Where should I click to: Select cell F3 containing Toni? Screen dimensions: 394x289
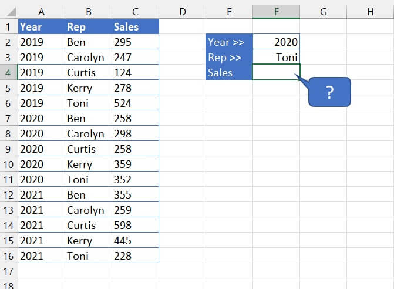(276, 58)
